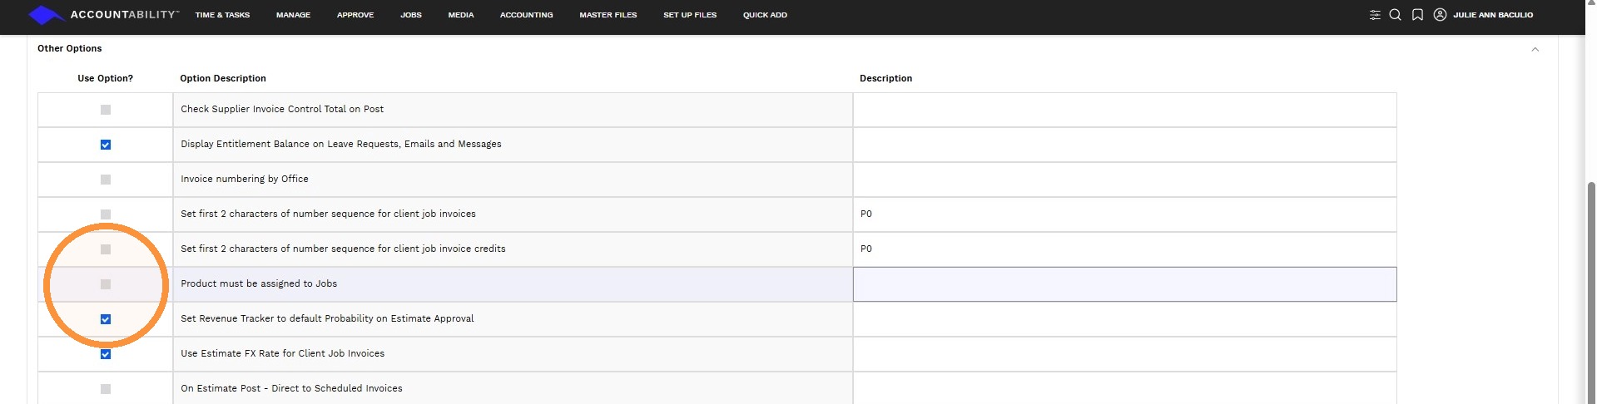Screen dimensions: 1597x404
Task: Click Description field for Product must be assigned
Action: click(x=1125, y=284)
